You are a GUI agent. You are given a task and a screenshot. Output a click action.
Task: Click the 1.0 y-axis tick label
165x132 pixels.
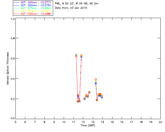[13, 19]
